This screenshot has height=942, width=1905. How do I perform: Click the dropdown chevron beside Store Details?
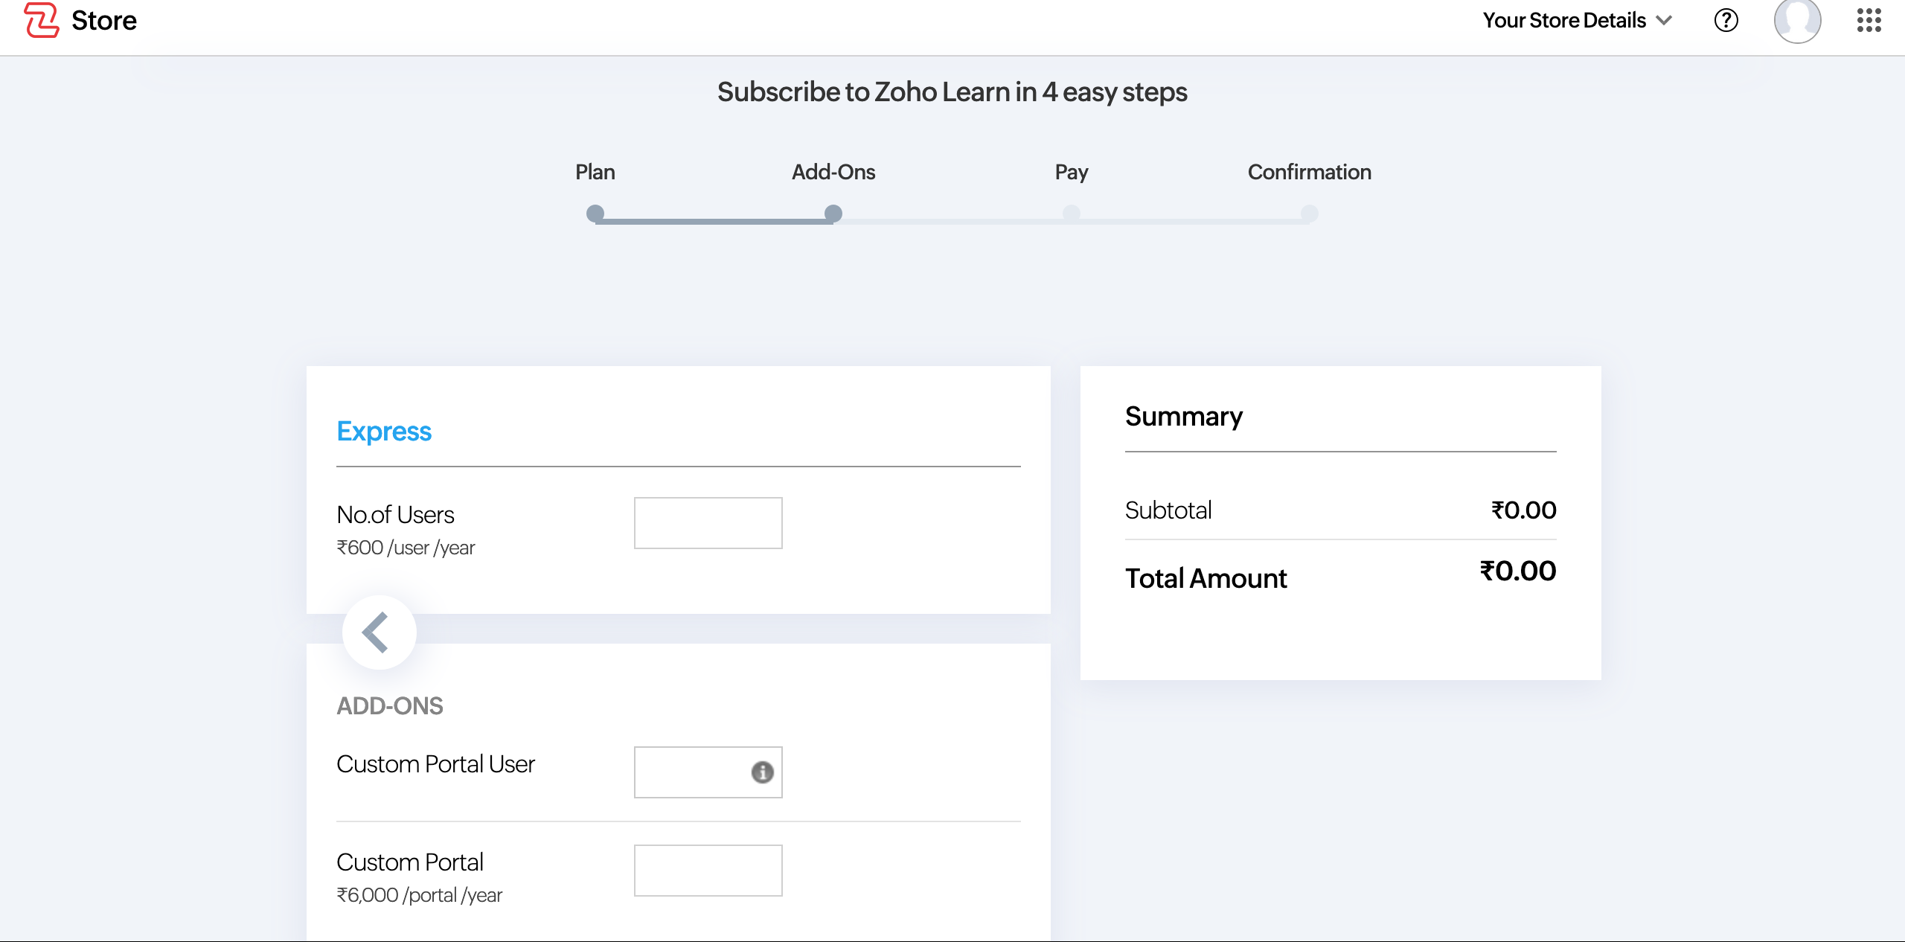1665,20
